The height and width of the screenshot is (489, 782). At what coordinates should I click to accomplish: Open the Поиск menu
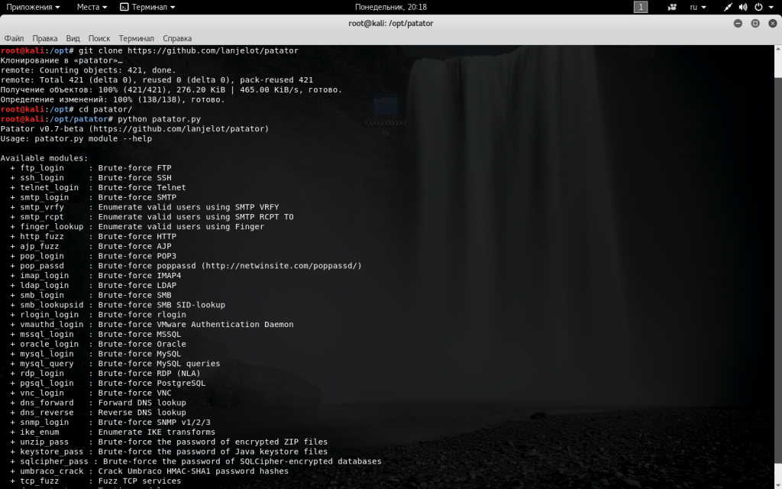click(99, 38)
